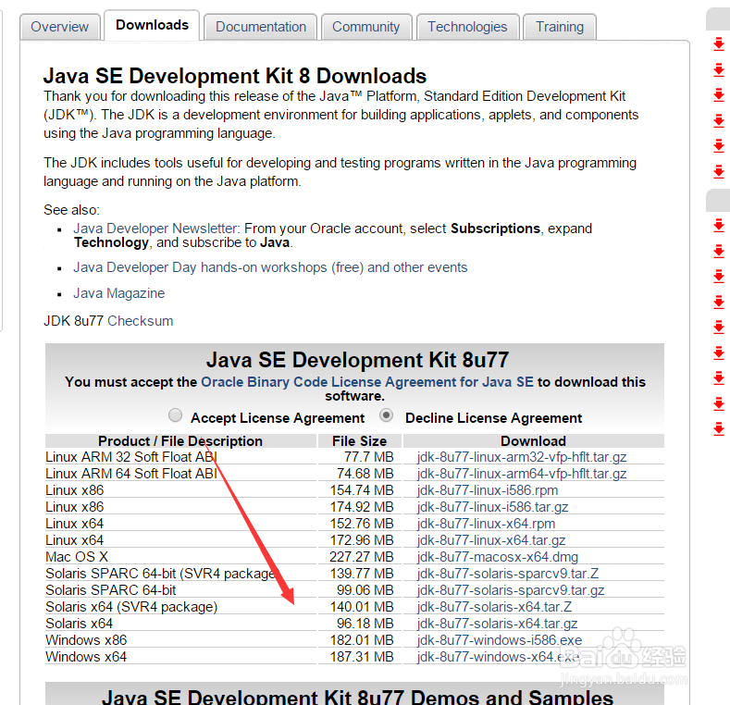Open the Technologies tab

[x=467, y=27]
